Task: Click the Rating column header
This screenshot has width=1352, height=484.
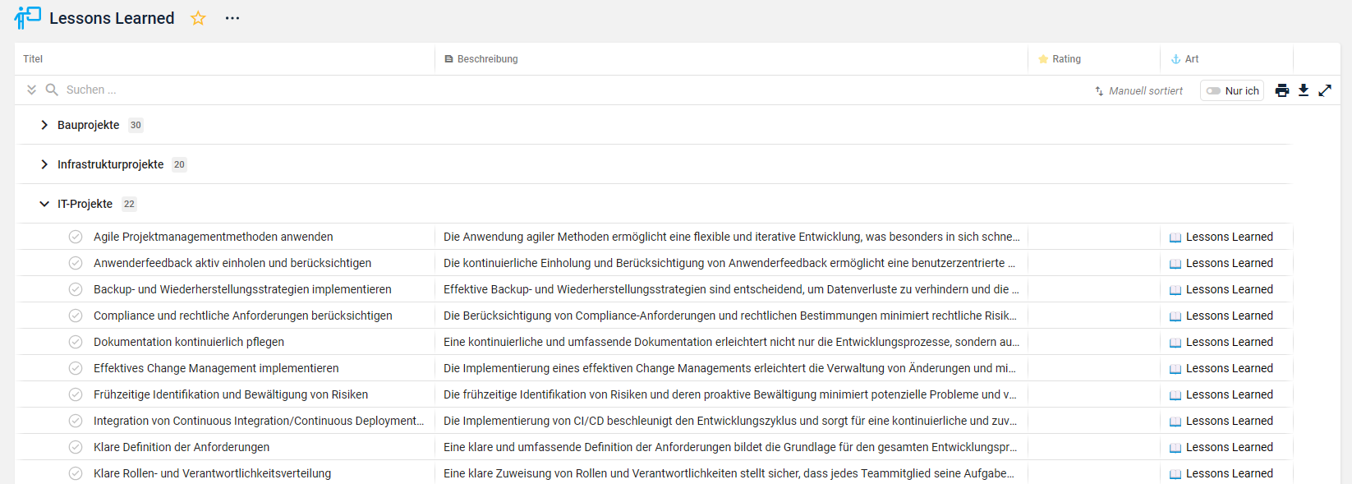Action: (1066, 59)
